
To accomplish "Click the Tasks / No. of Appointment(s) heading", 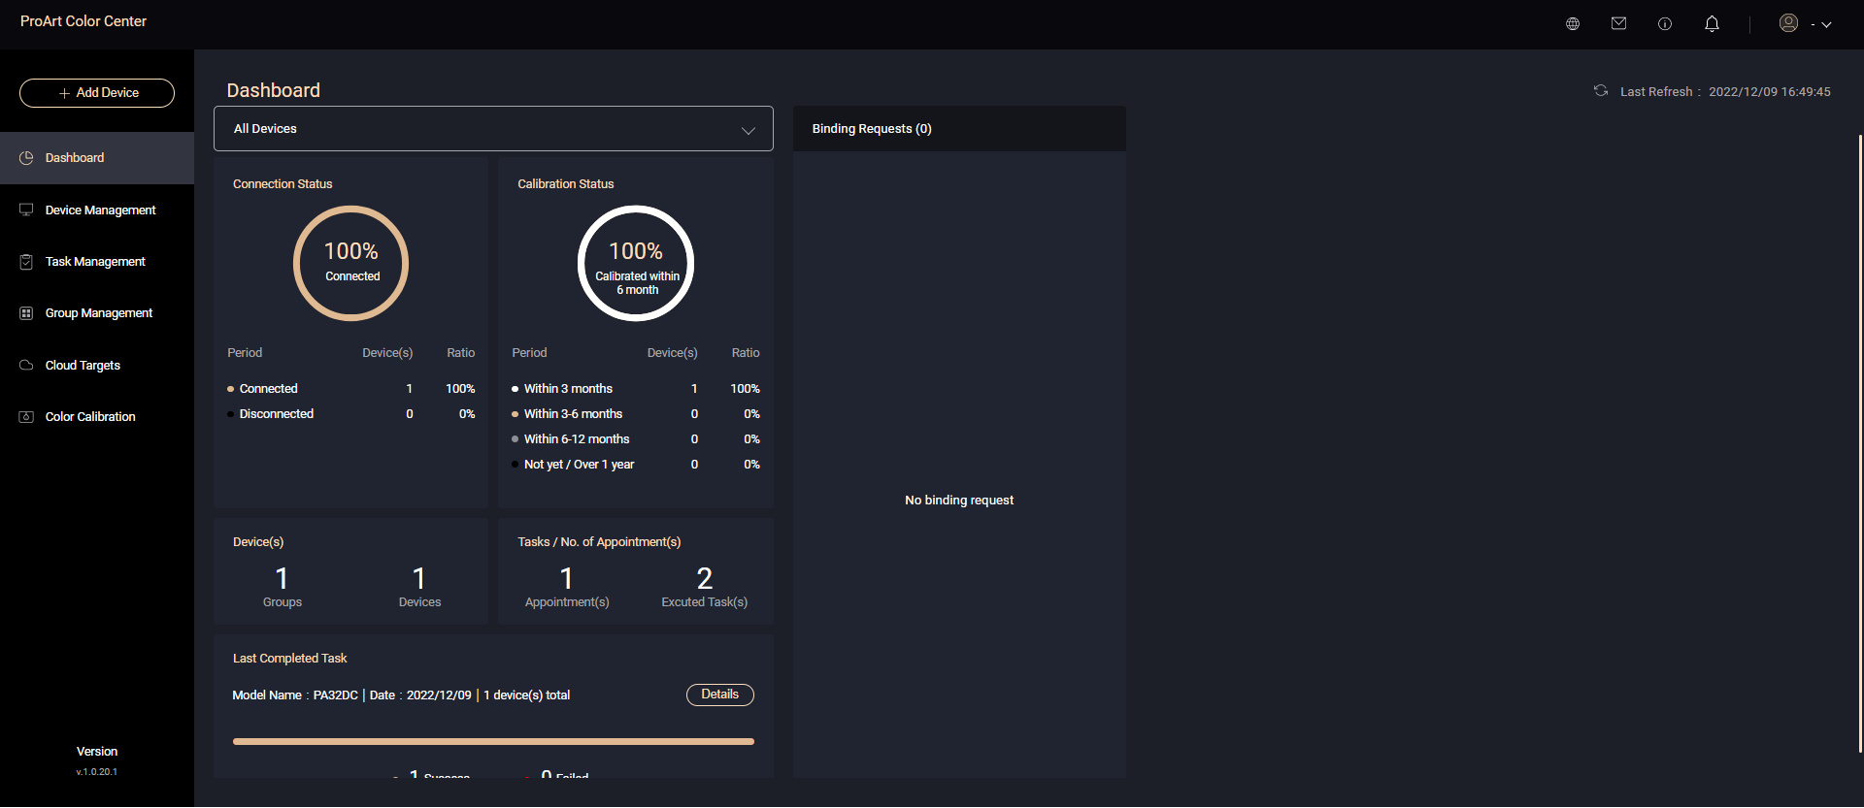I will click(x=599, y=542).
